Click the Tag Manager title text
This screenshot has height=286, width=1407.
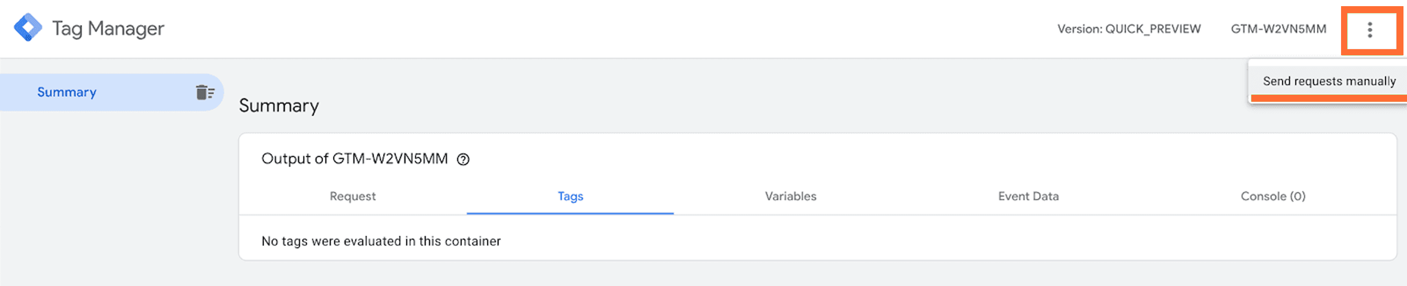click(x=108, y=29)
